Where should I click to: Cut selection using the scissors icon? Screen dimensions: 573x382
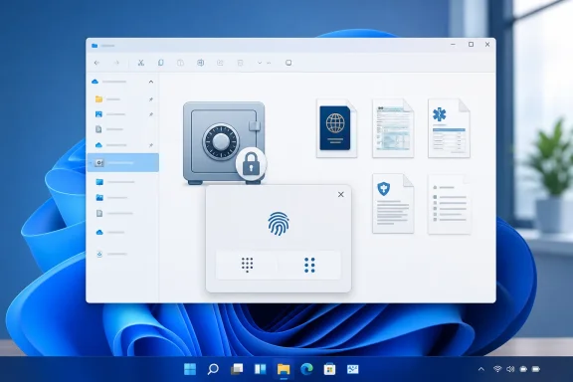point(140,63)
